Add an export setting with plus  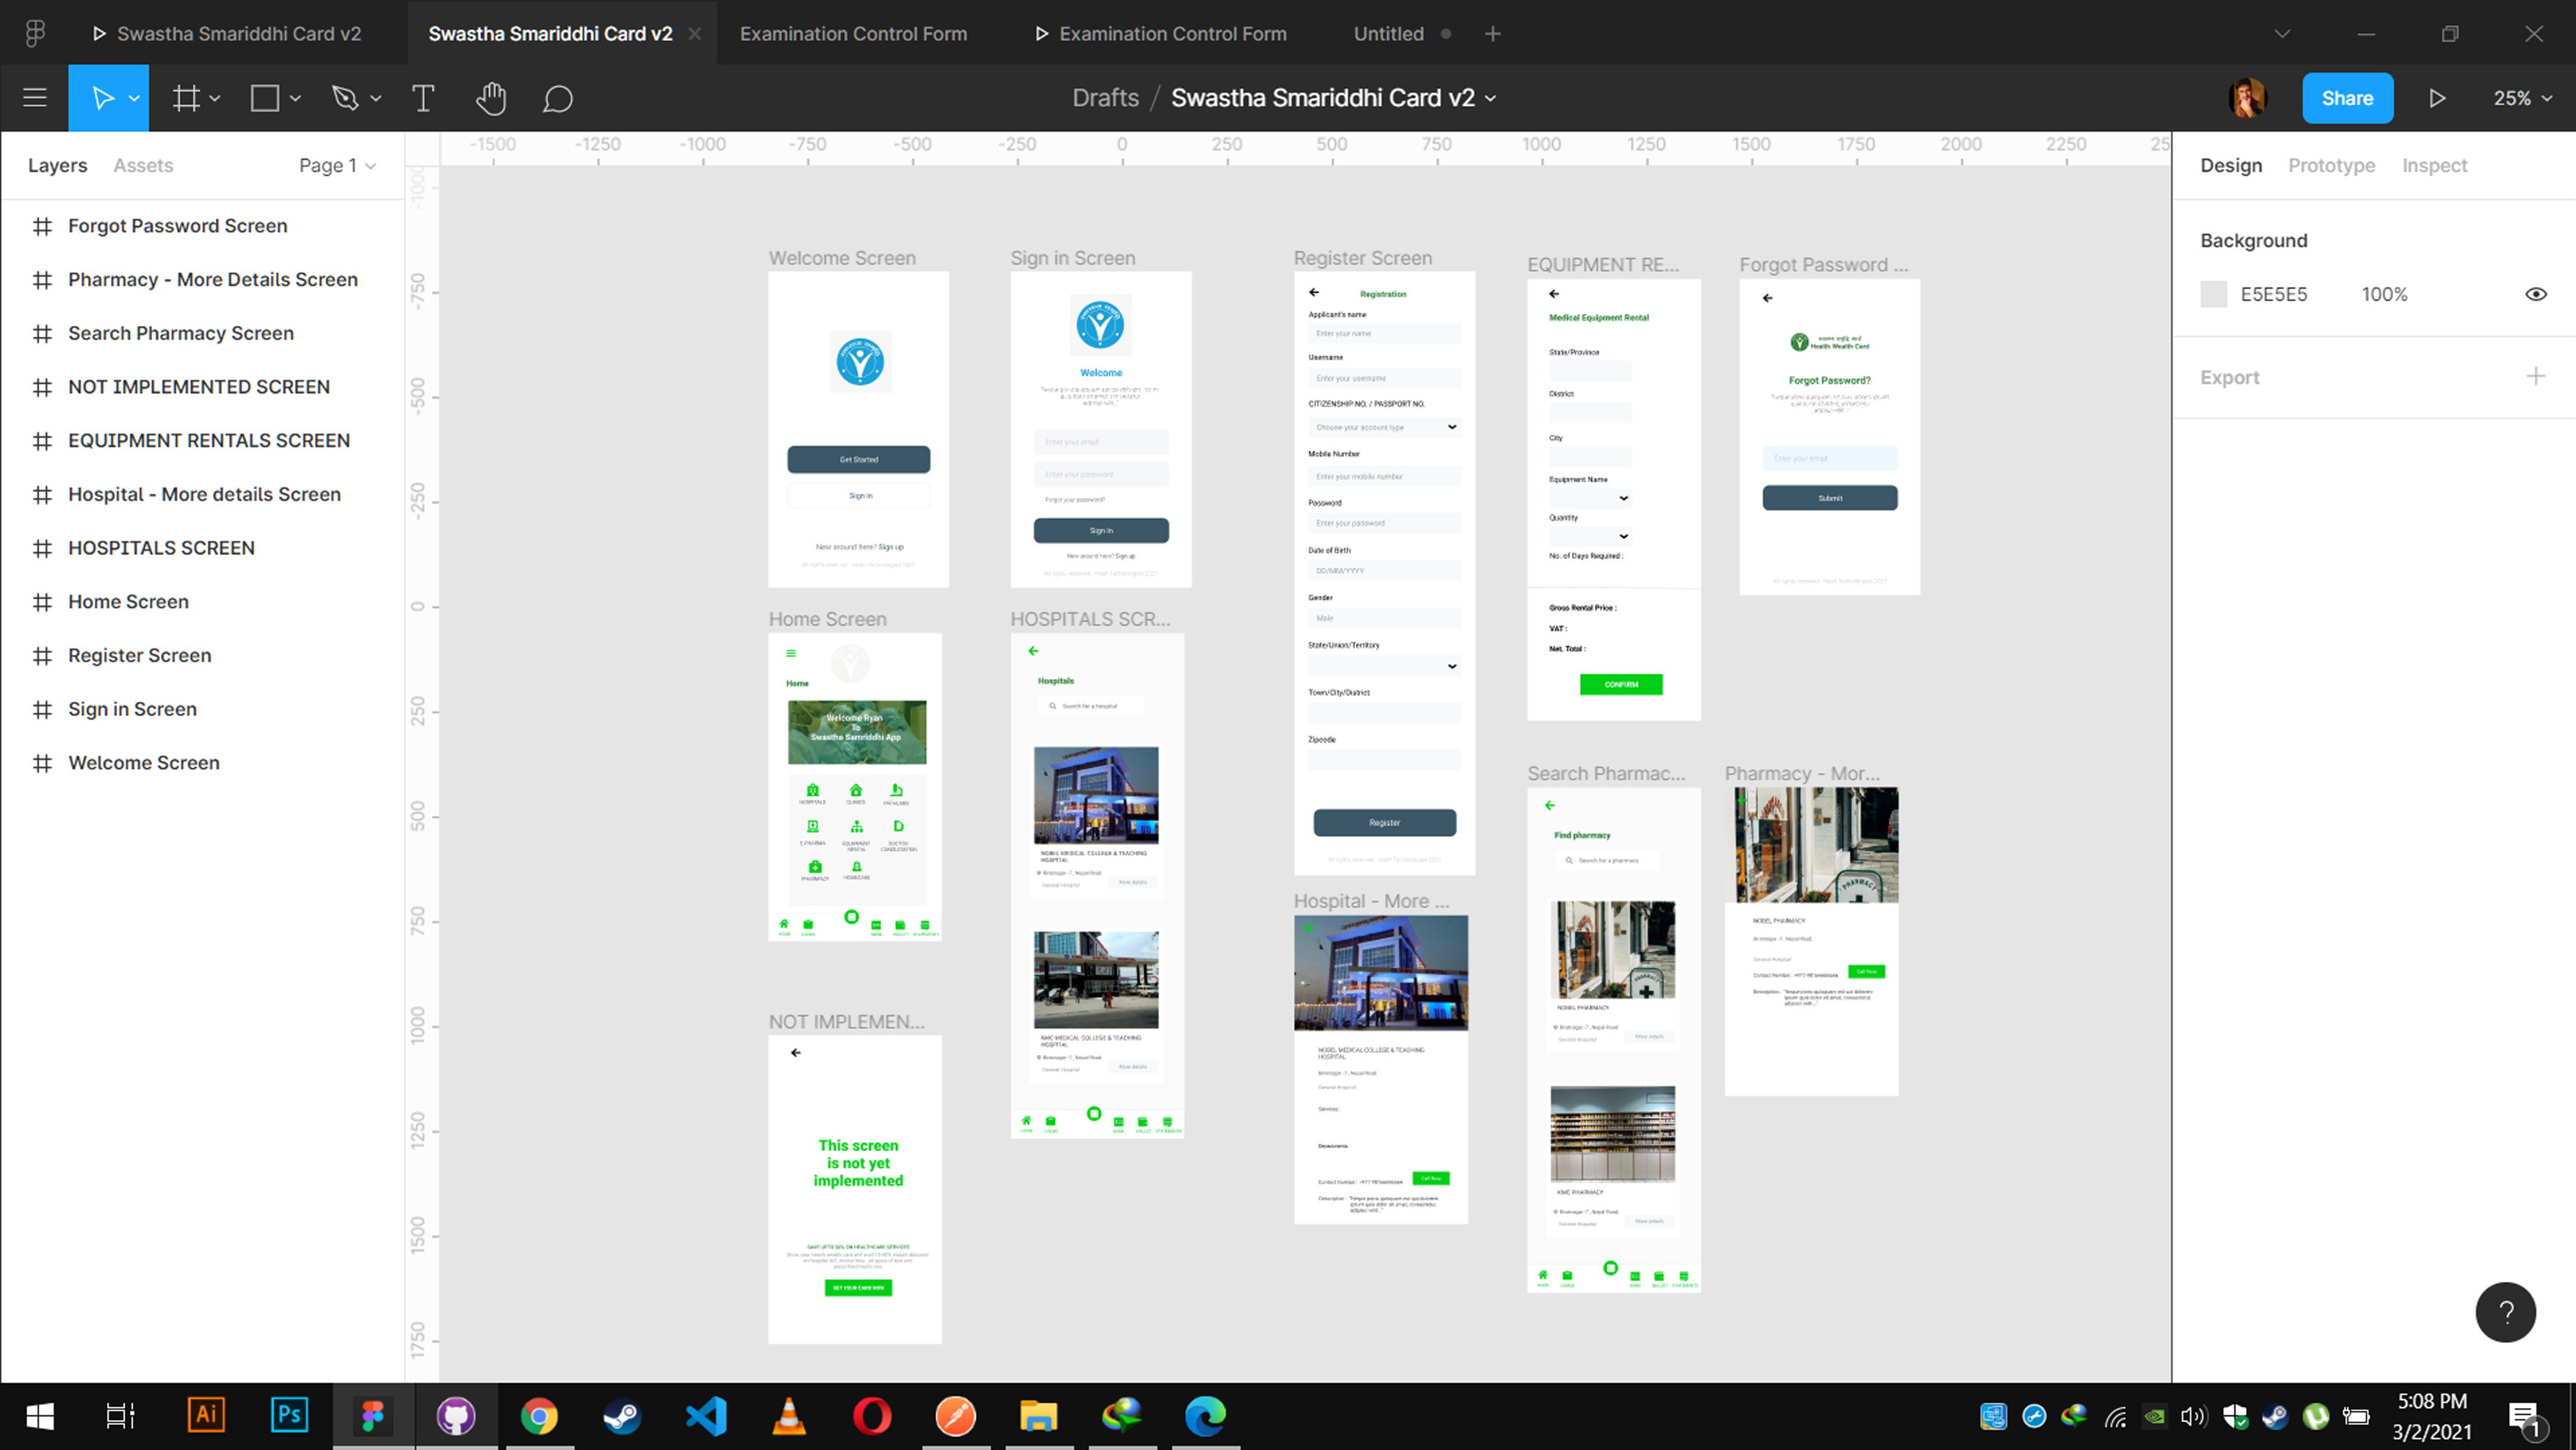(x=2535, y=377)
